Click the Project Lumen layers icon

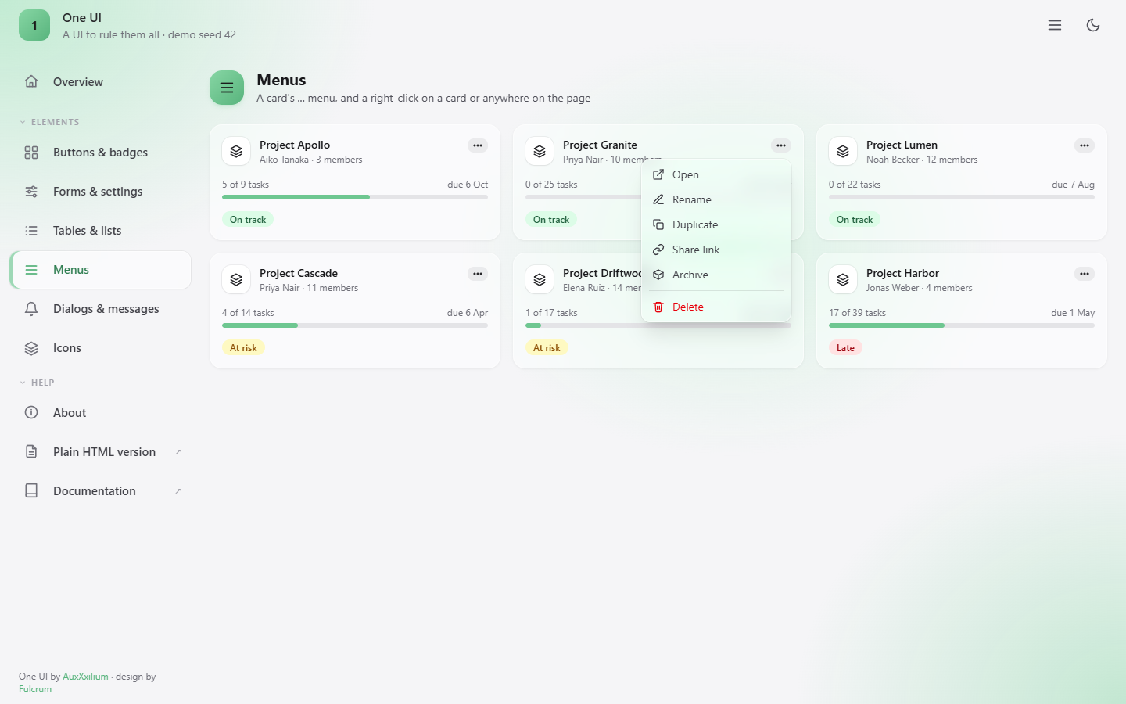(x=843, y=152)
